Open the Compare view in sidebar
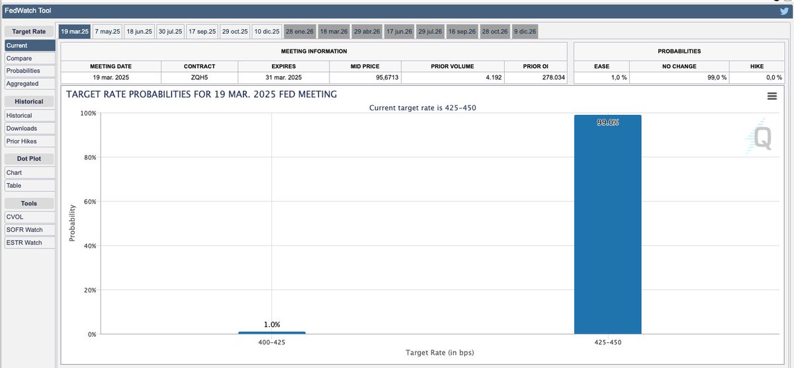 point(29,58)
